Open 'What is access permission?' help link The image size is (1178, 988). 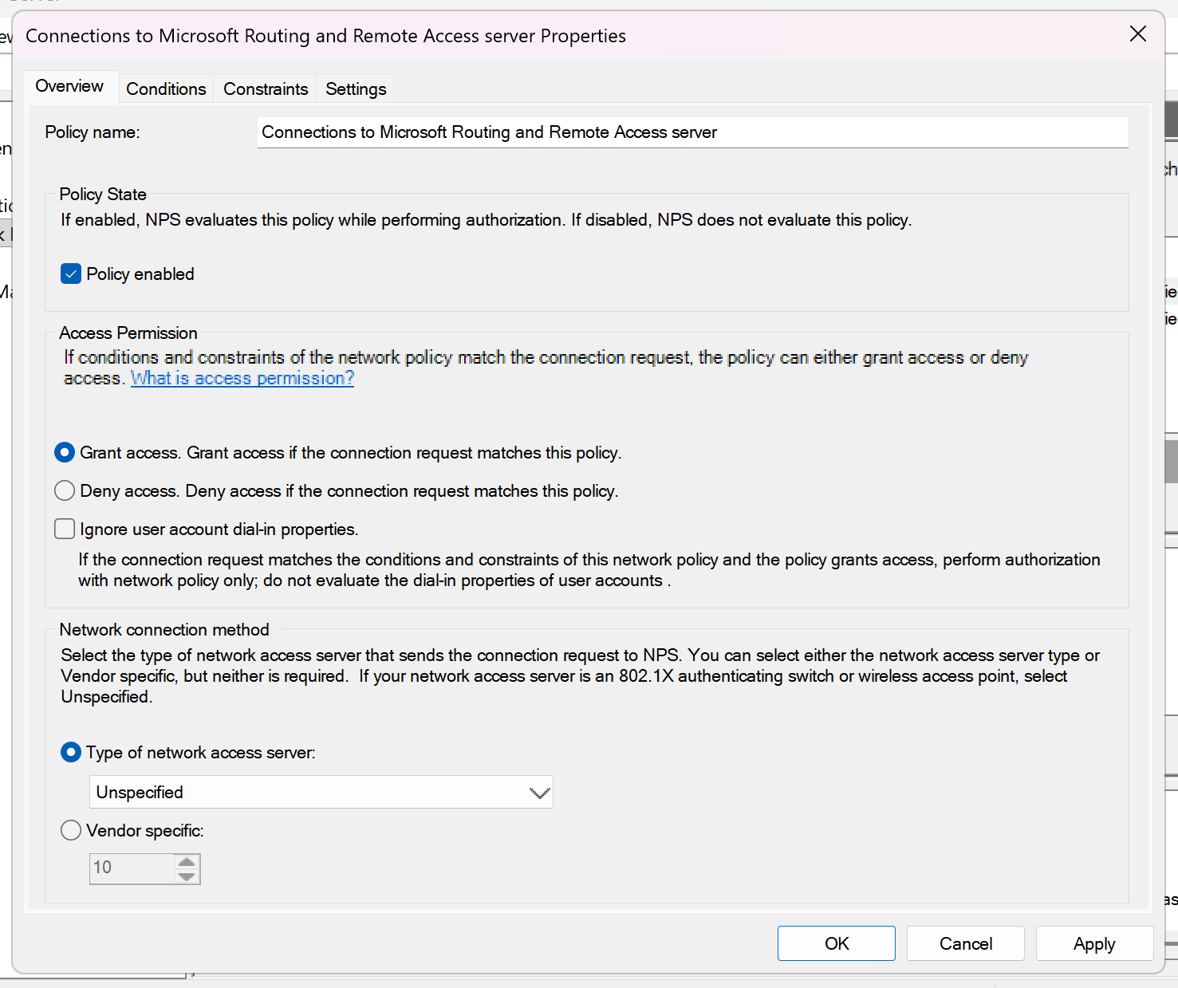pos(242,378)
